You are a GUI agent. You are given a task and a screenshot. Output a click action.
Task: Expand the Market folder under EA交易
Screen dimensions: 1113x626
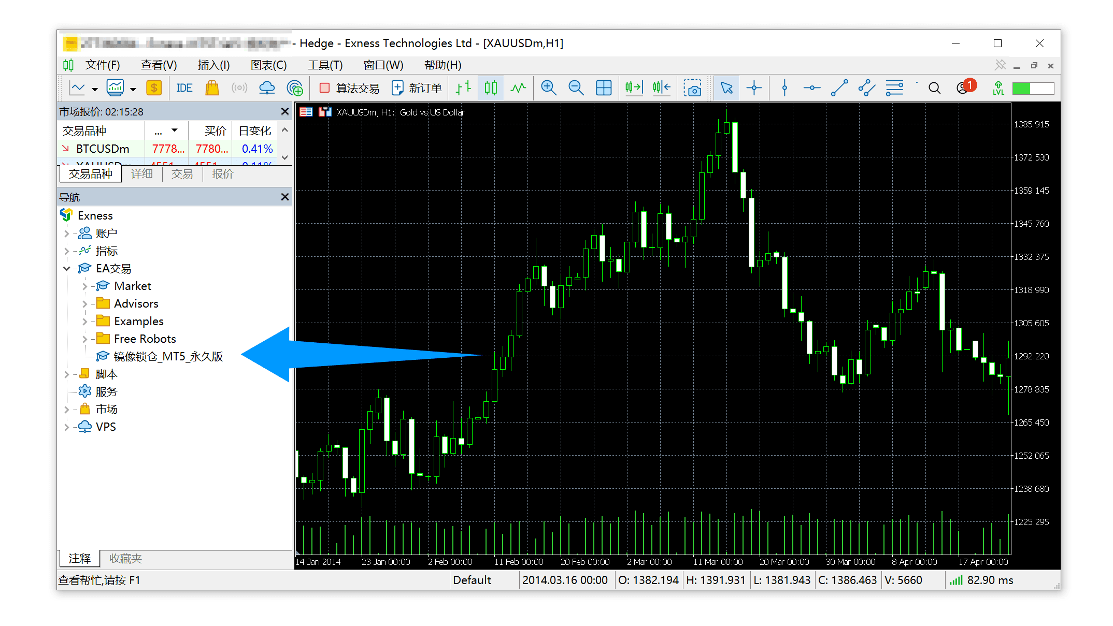pos(84,286)
